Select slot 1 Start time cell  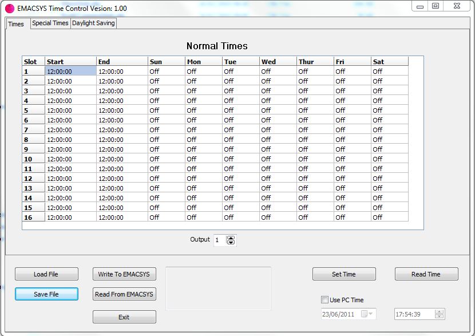tap(70, 72)
